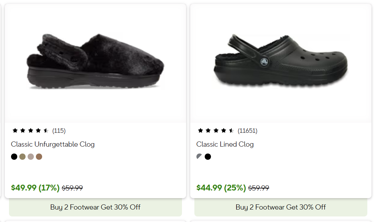Viewport: 377px width, 222px height.
Task: Click crossed-out $59.99 on Unfurgettable Clog
Action: pos(72,188)
